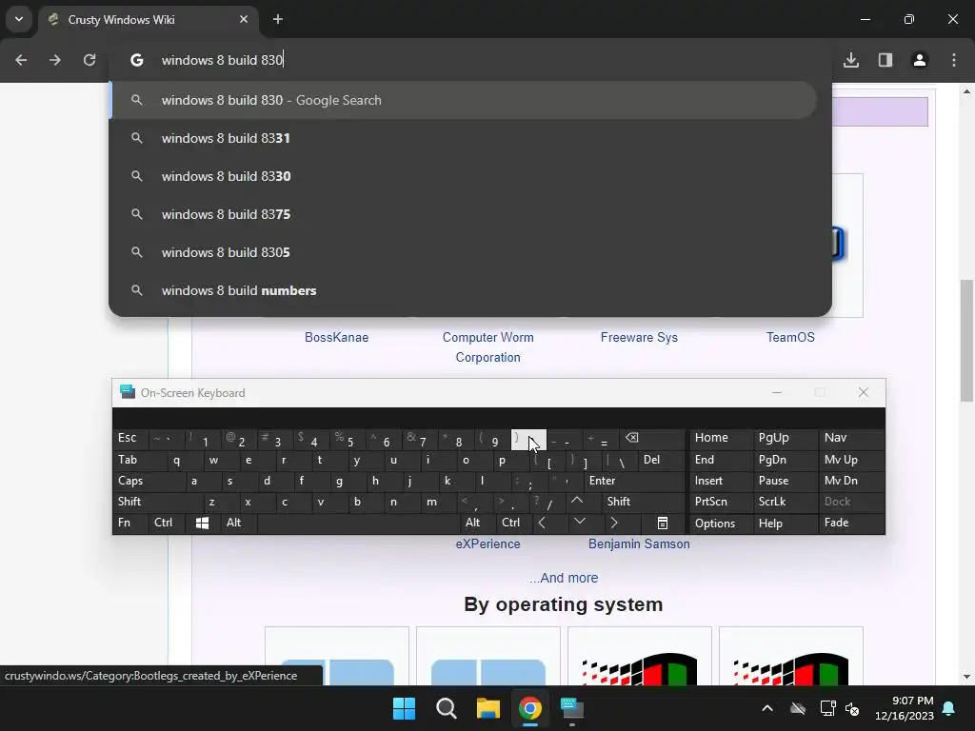Reload the page with the refresh icon
Screen dimensions: 975x731
(x=90, y=60)
